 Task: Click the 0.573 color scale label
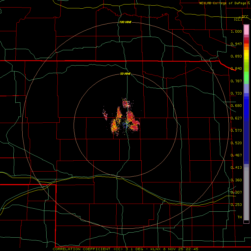[x=236, y=131]
